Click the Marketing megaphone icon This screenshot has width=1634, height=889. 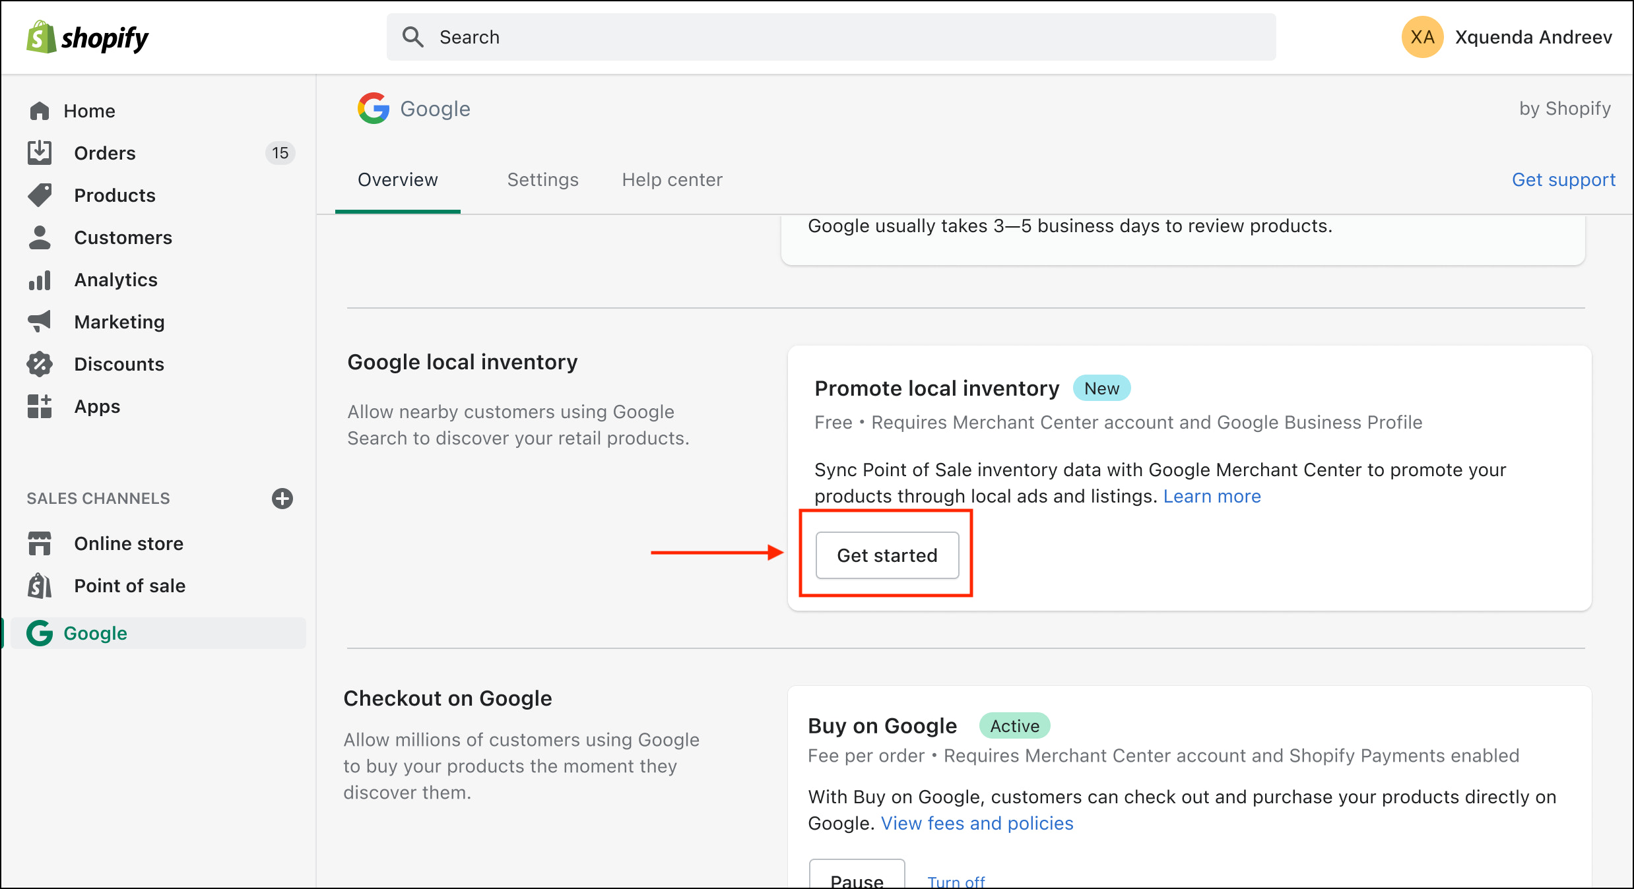[40, 322]
